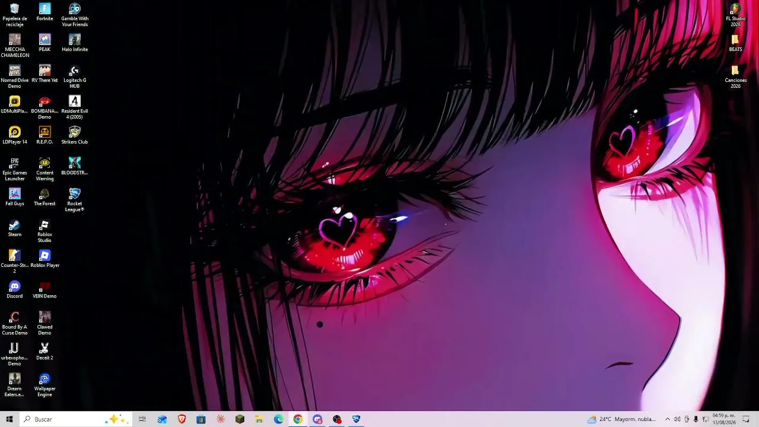This screenshot has height=427, width=759.
Task: Open the Minecraft block taskbar icon
Action: click(x=240, y=419)
